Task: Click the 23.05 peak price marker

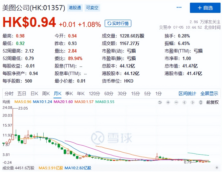Action: [23, 108]
